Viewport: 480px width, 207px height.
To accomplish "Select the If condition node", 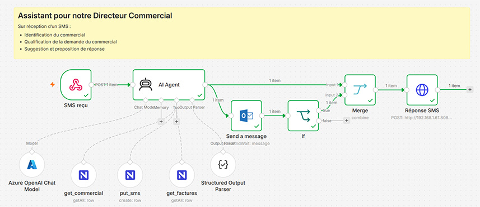I will 304,115.
